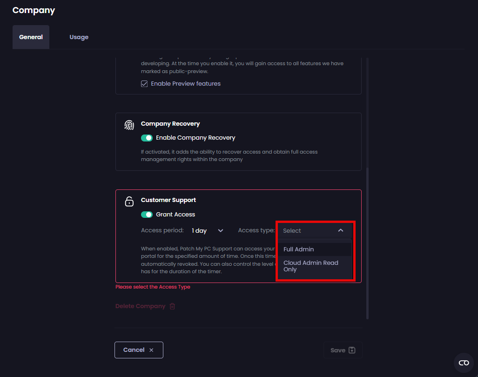Switch to the Usage tab
This screenshot has height=377, width=478.
tap(79, 37)
